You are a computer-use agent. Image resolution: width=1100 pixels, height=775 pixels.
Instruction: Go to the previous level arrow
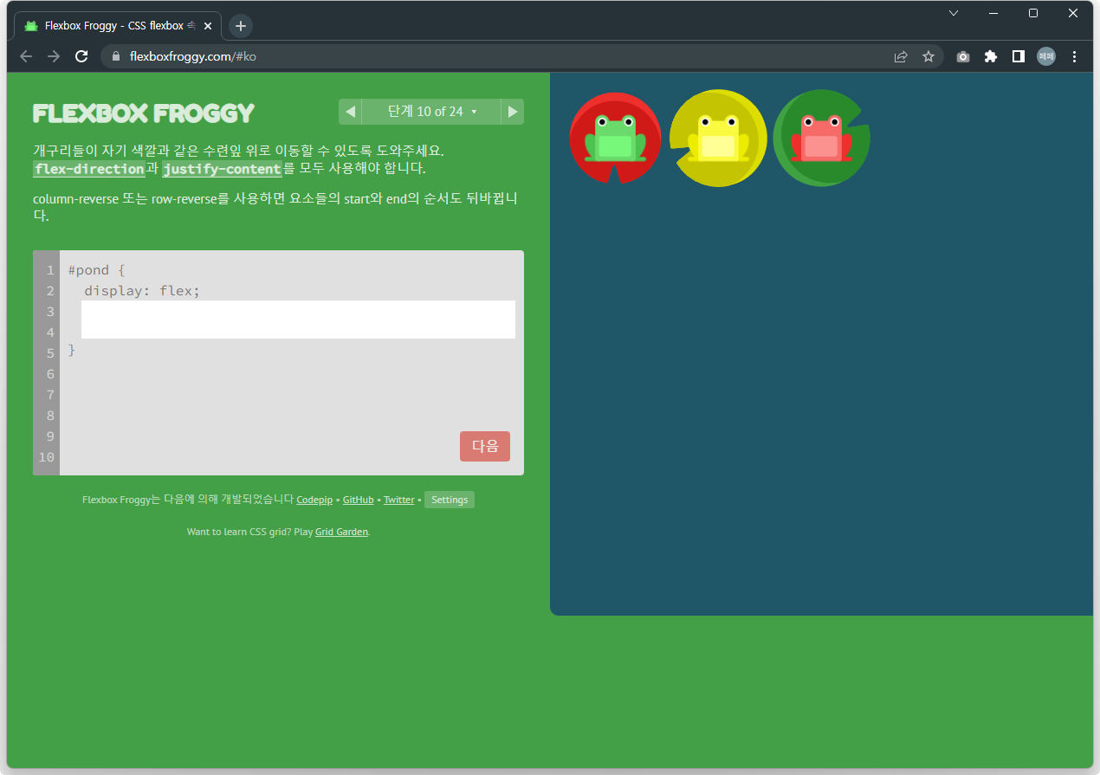coord(351,112)
